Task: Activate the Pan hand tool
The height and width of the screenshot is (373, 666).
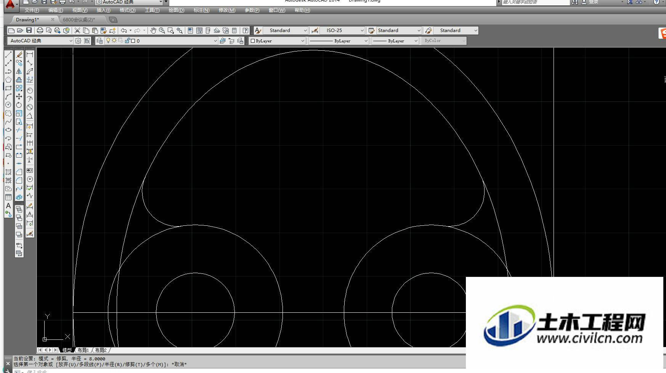Action: click(x=153, y=31)
